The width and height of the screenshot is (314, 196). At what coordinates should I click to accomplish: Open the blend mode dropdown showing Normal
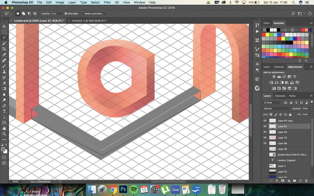(277, 108)
